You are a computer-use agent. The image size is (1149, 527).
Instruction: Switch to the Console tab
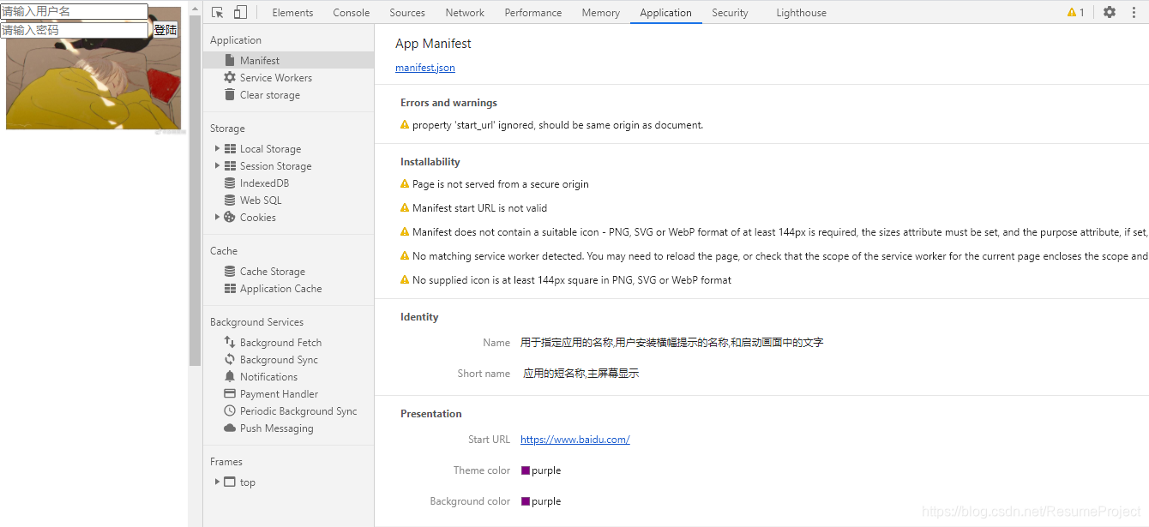tap(352, 12)
